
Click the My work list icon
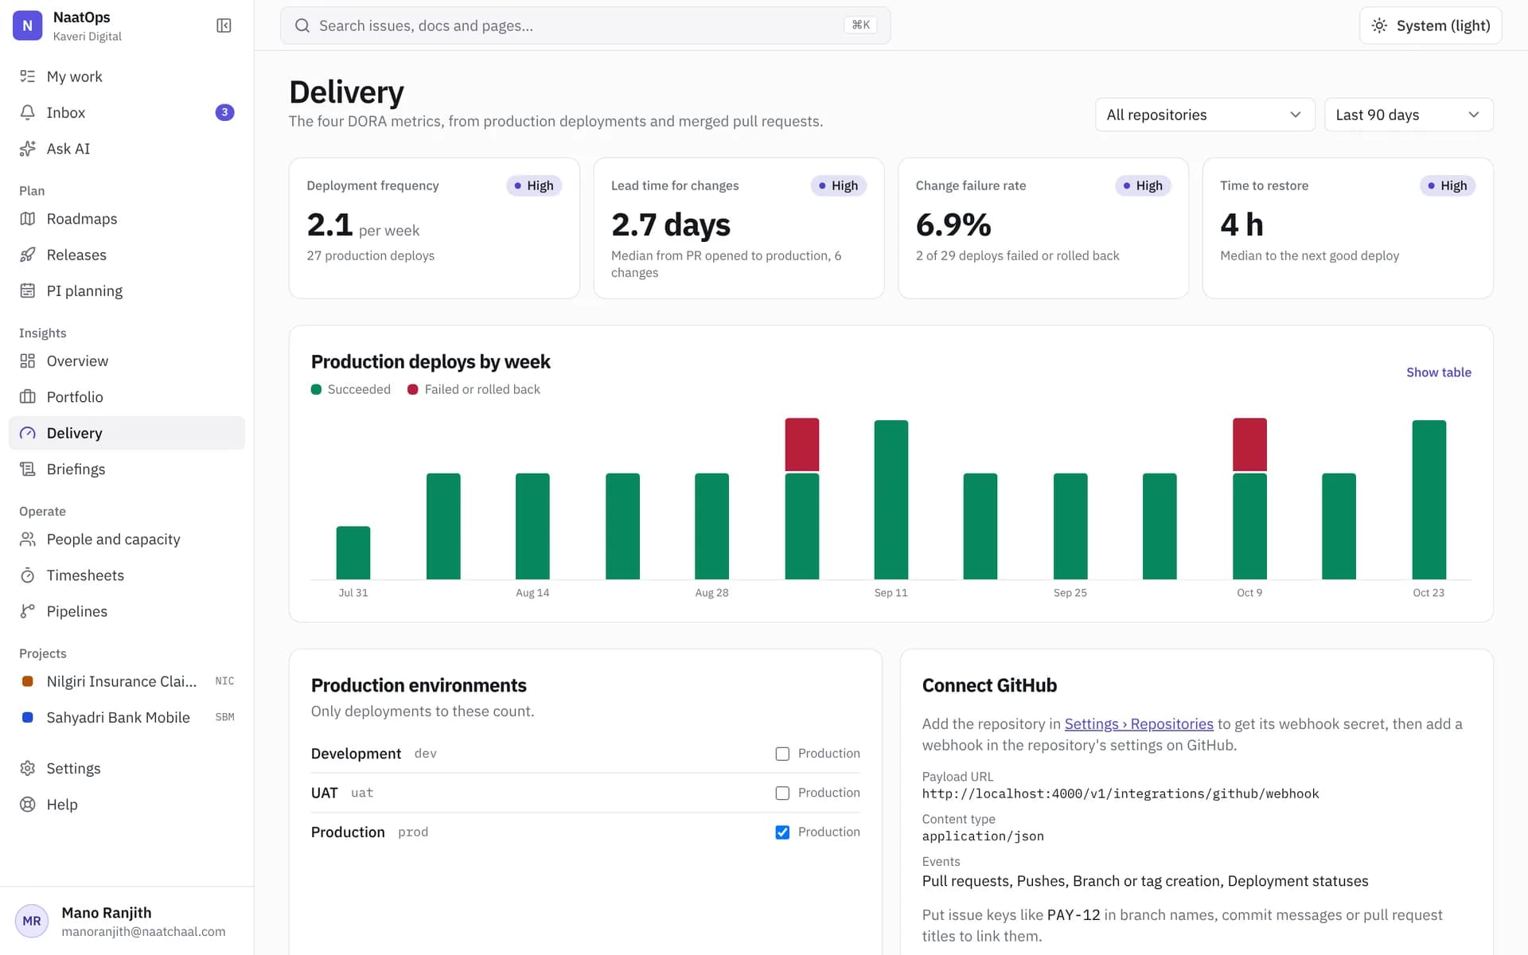coord(28,76)
